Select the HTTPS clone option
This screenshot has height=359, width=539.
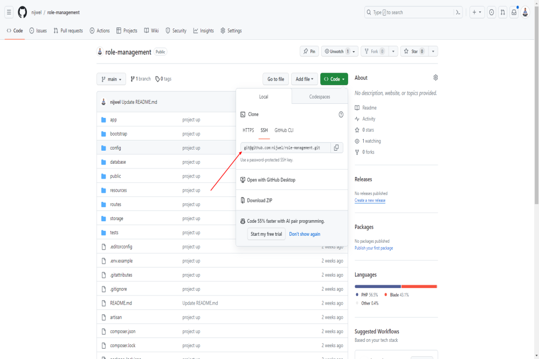click(248, 130)
